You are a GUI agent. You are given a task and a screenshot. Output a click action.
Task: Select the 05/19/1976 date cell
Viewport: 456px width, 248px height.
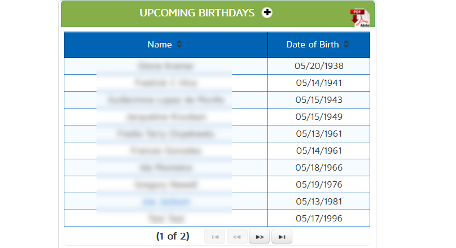pyautogui.click(x=319, y=185)
